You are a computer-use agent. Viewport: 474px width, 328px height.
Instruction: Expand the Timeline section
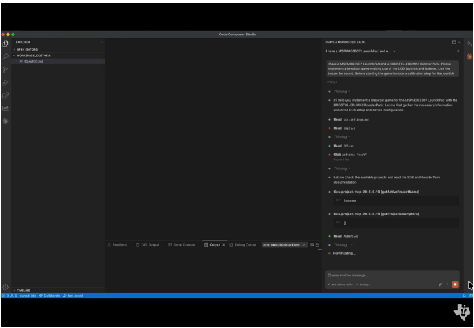(x=23, y=290)
